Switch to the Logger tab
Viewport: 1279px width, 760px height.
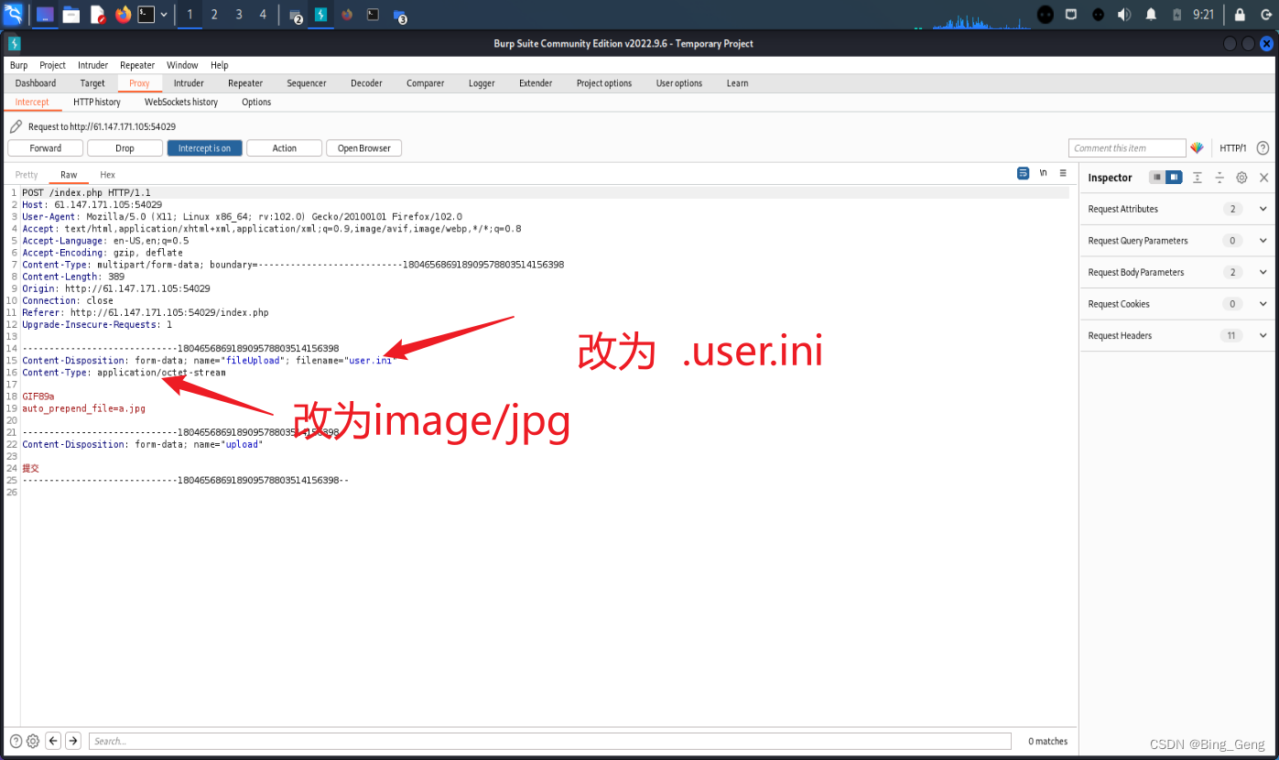click(x=482, y=83)
